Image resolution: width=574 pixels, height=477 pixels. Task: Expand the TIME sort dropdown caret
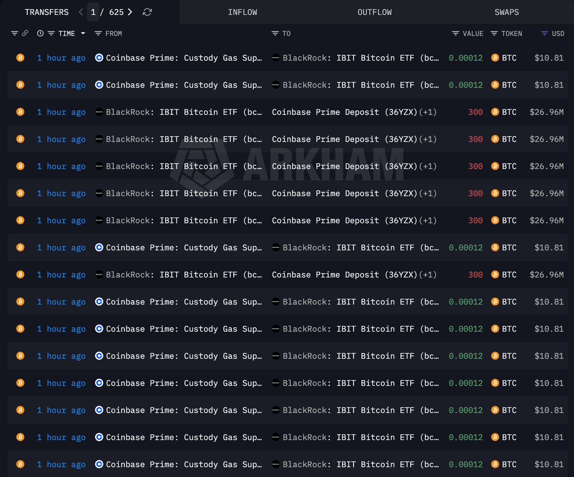click(83, 34)
